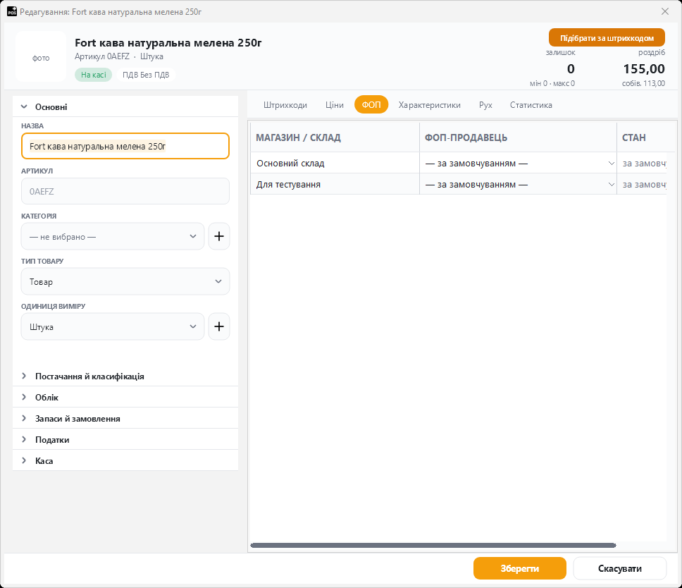The height and width of the screenshot is (588, 682).
Task: Click Підібрати за штрихкодом button
Action: coord(607,38)
